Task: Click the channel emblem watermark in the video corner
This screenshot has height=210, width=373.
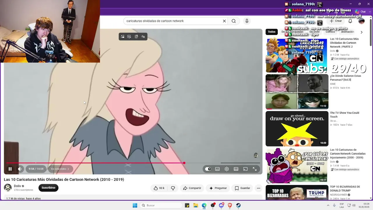Action: click(x=256, y=155)
